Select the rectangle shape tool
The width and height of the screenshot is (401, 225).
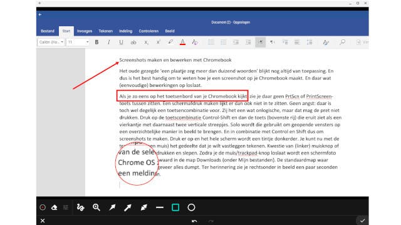pyautogui.click(x=175, y=207)
